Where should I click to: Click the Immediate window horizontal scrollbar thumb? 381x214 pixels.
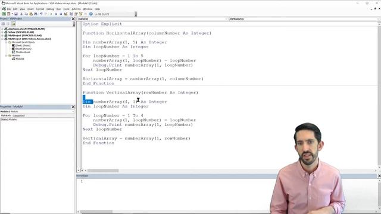click(96, 212)
